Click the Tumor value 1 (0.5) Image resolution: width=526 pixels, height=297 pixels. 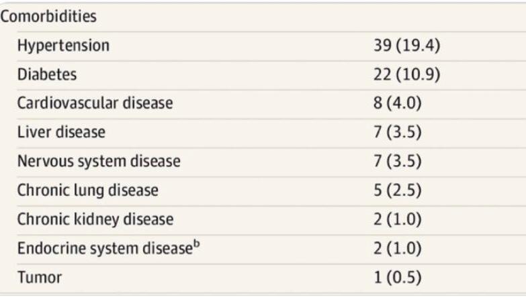tap(397, 277)
